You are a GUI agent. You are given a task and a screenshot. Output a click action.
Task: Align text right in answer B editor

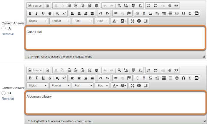point(86,78)
